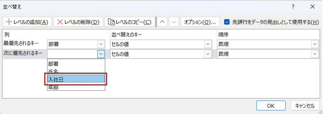Click the Copy Level (レベルのコピー) button
Viewport: 323px width, 114px height.
click(130, 22)
